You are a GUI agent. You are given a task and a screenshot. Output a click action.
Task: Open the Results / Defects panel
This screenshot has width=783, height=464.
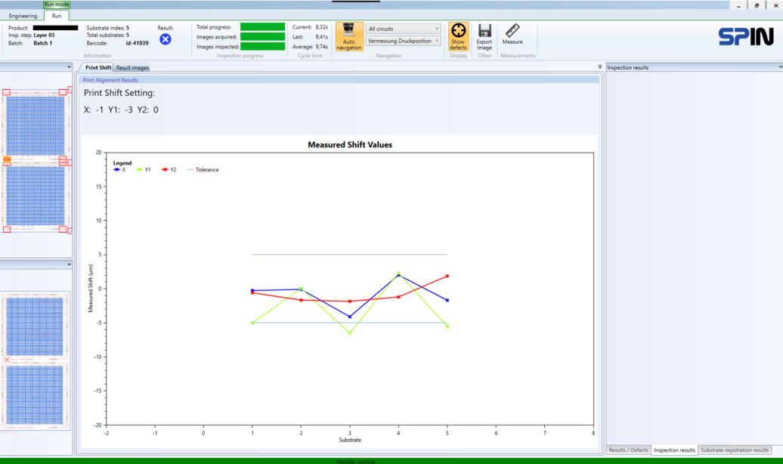pos(628,450)
